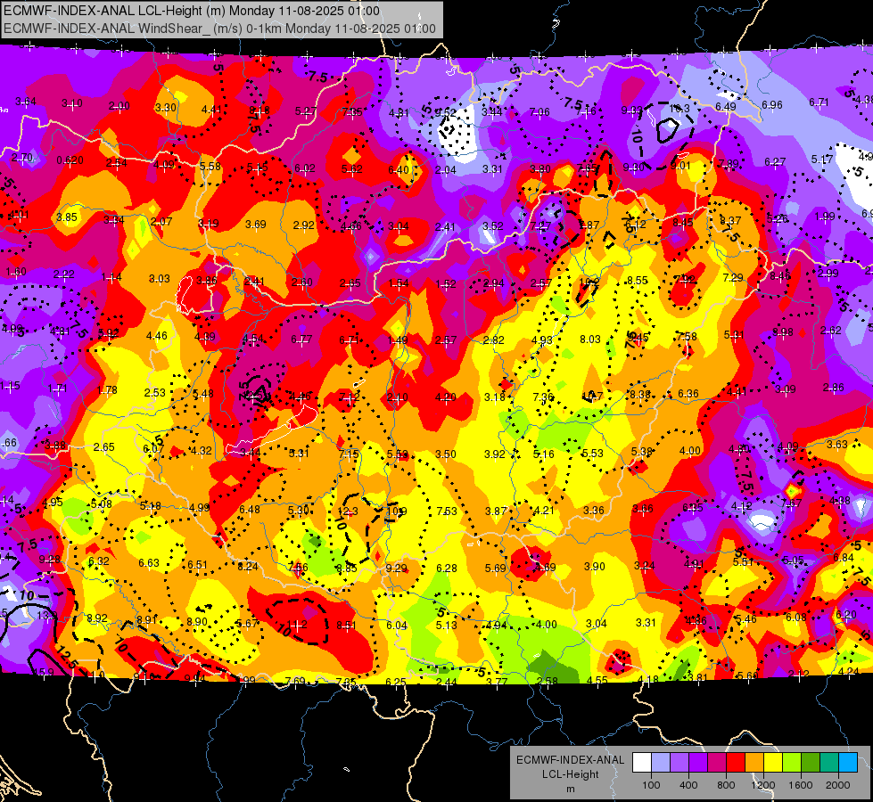The image size is (873, 802).
Task: Select the grid value 6.48
Action: pos(250,509)
